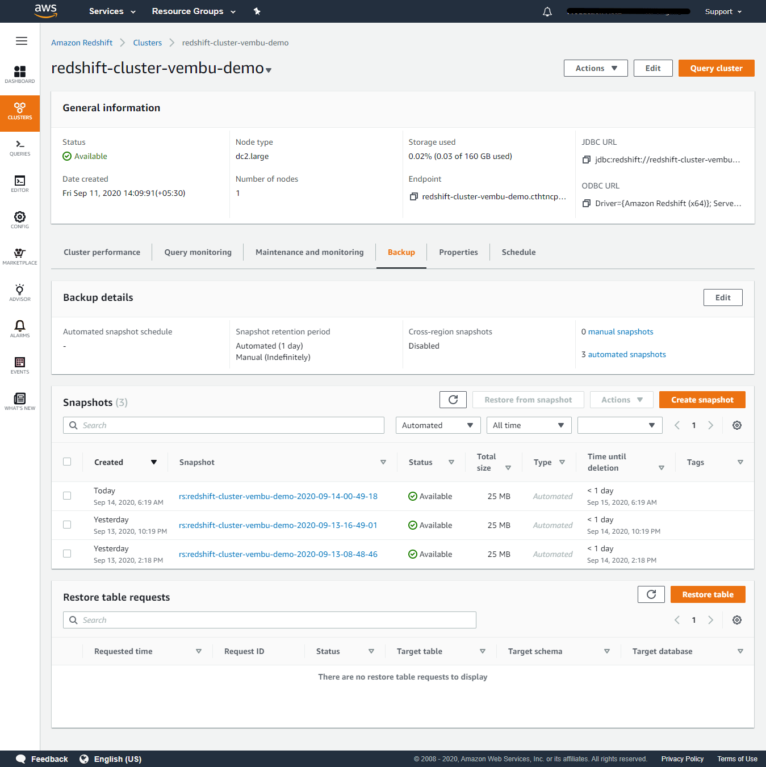Open the Support dropdown
Screen dimensions: 766x767
point(723,11)
